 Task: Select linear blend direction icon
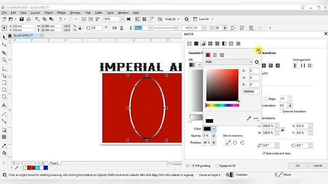click(228, 143)
